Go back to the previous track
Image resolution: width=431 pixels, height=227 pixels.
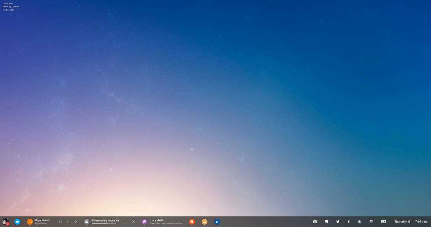pyautogui.click(x=60, y=221)
